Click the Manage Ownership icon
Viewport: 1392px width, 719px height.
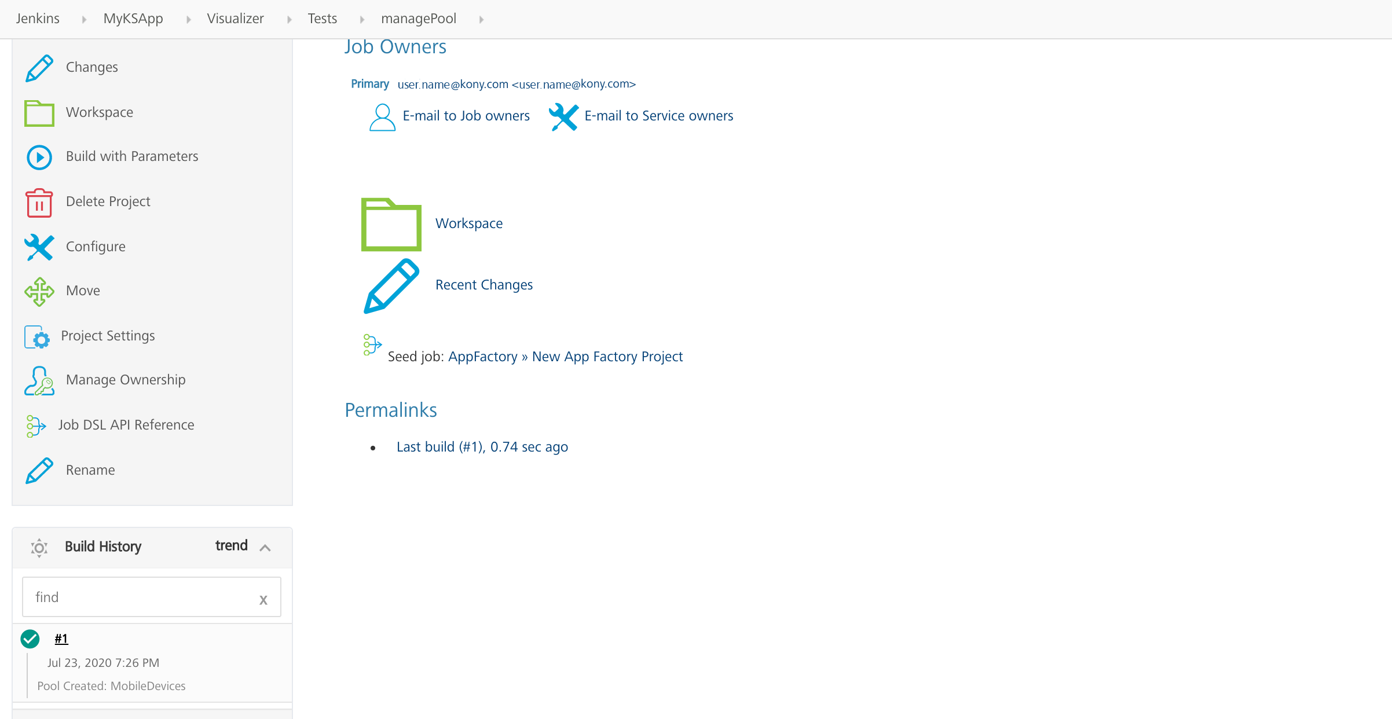click(x=38, y=381)
